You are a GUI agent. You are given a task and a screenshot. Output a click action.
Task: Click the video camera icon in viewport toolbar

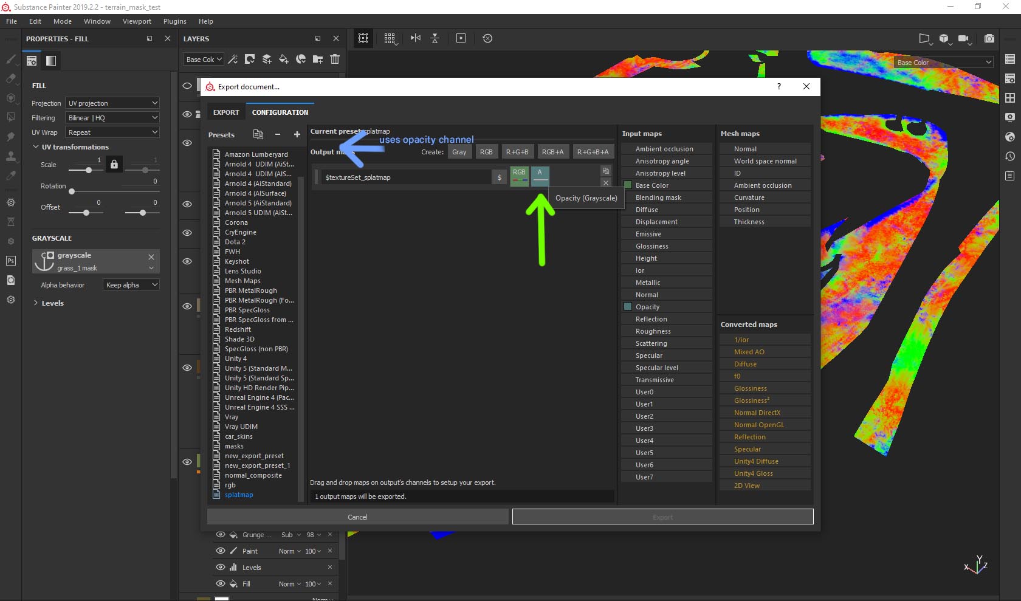[964, 38]
